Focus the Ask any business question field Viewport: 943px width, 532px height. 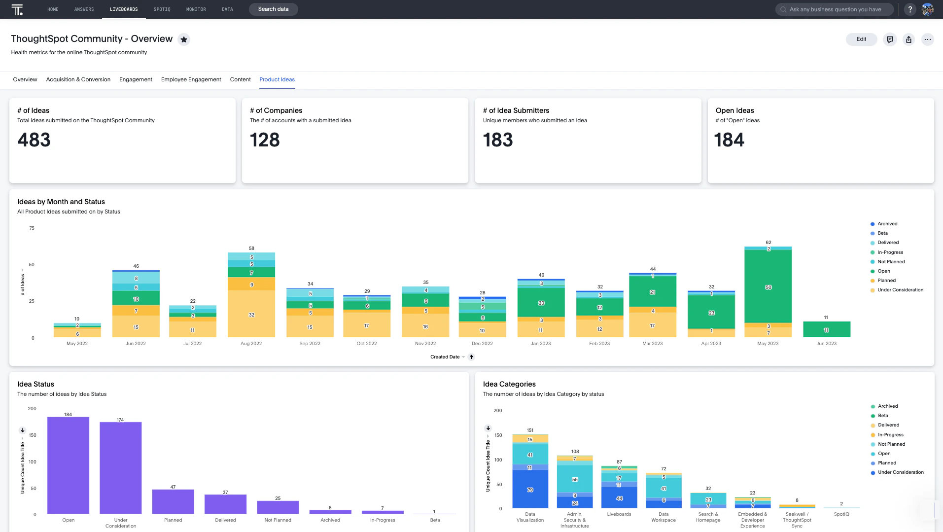[x=834, y=9]
